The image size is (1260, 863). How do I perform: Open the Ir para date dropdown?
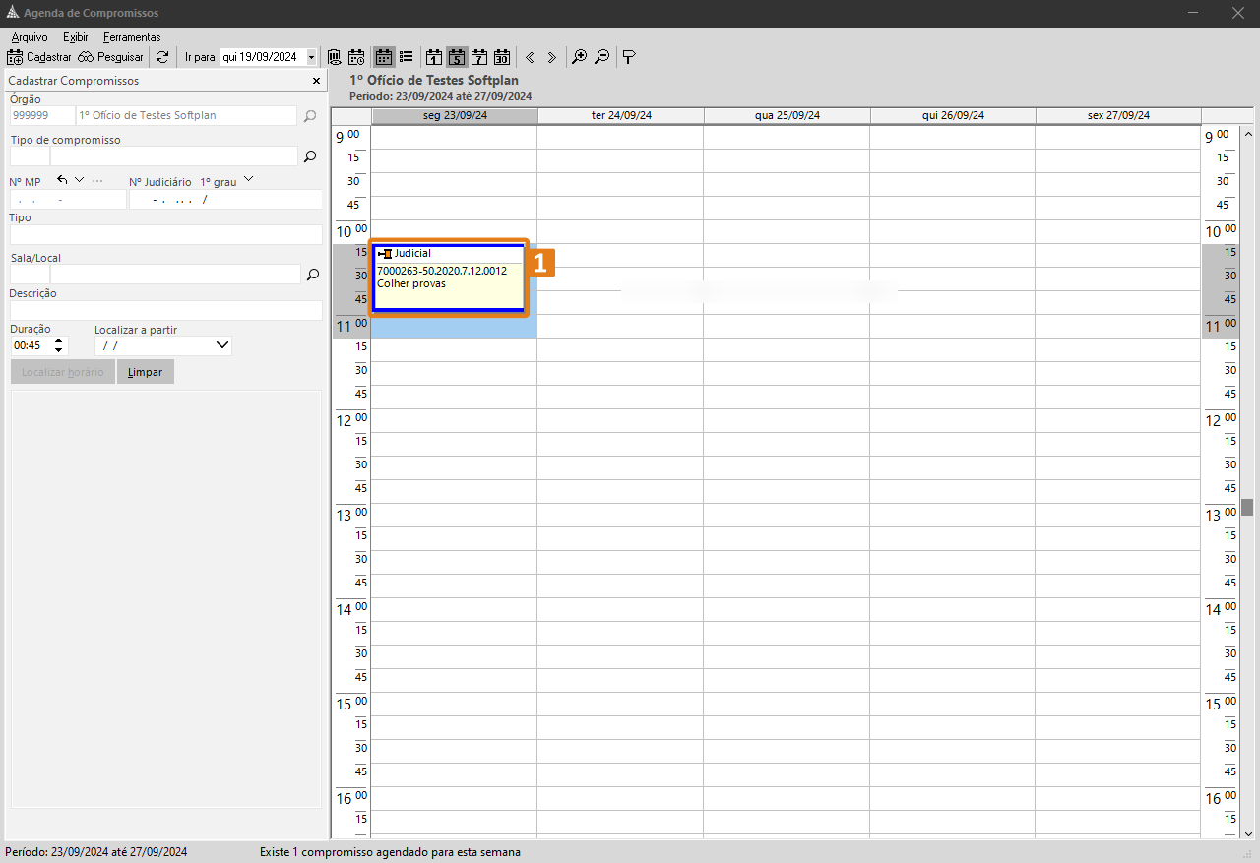tap(312, 57)
